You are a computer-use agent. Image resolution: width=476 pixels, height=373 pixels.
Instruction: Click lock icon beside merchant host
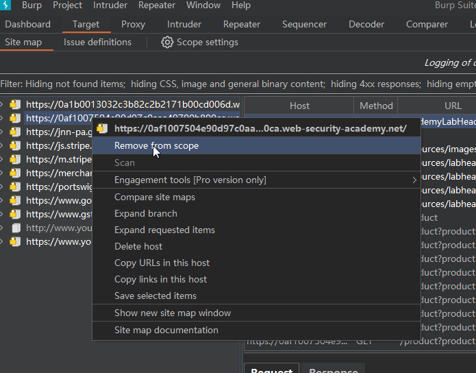tap(15, 173)
